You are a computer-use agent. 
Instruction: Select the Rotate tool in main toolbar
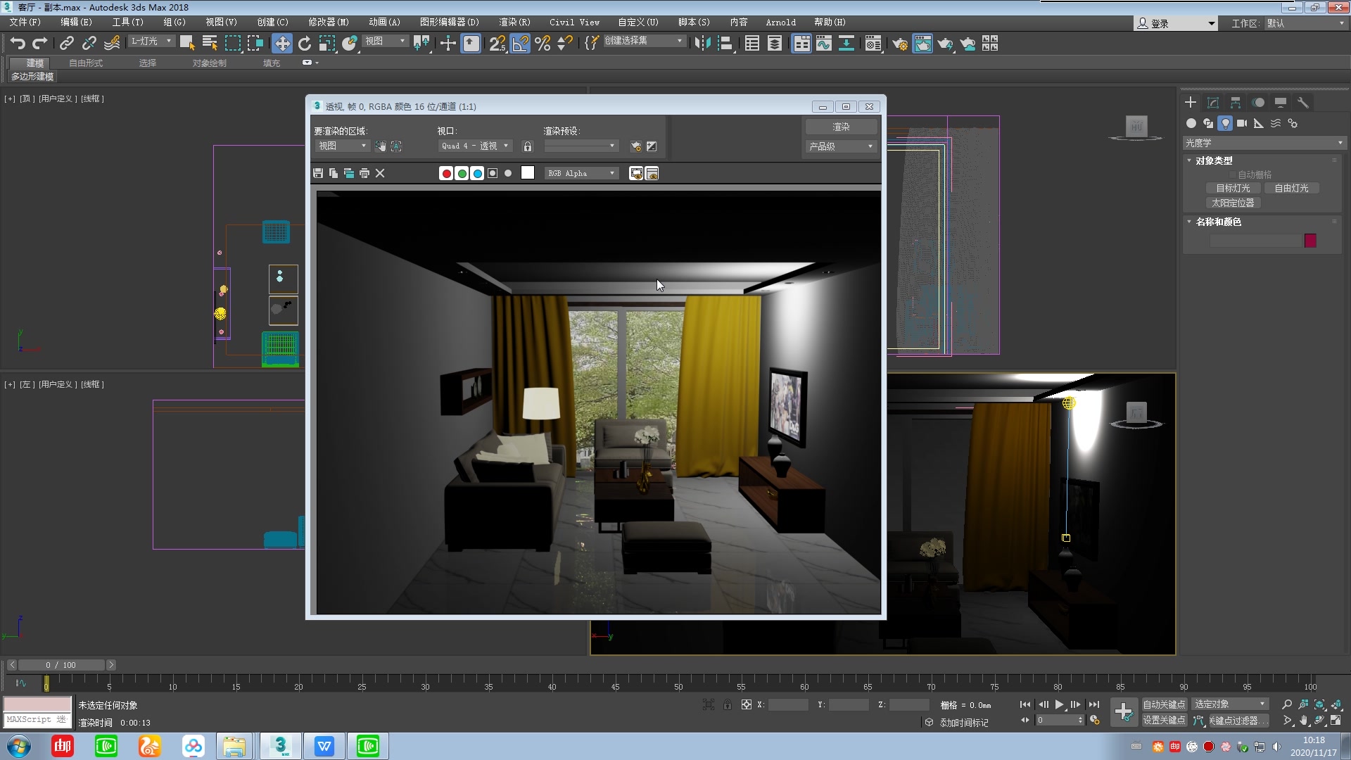(305, 43)
